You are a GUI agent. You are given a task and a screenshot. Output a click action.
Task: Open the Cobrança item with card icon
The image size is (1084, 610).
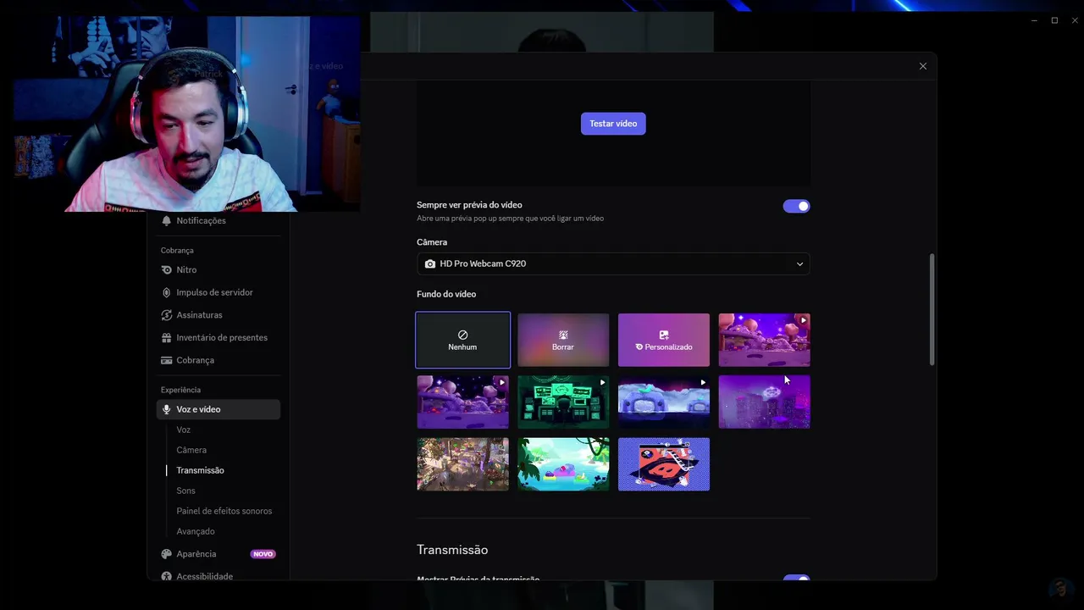(218, 360)
